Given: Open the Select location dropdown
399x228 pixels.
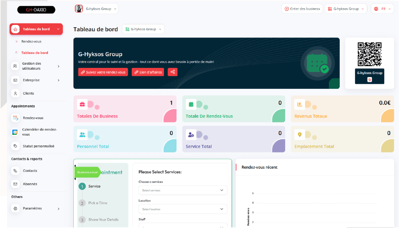Looking at the screenshot, I should [x=183, y=209].
